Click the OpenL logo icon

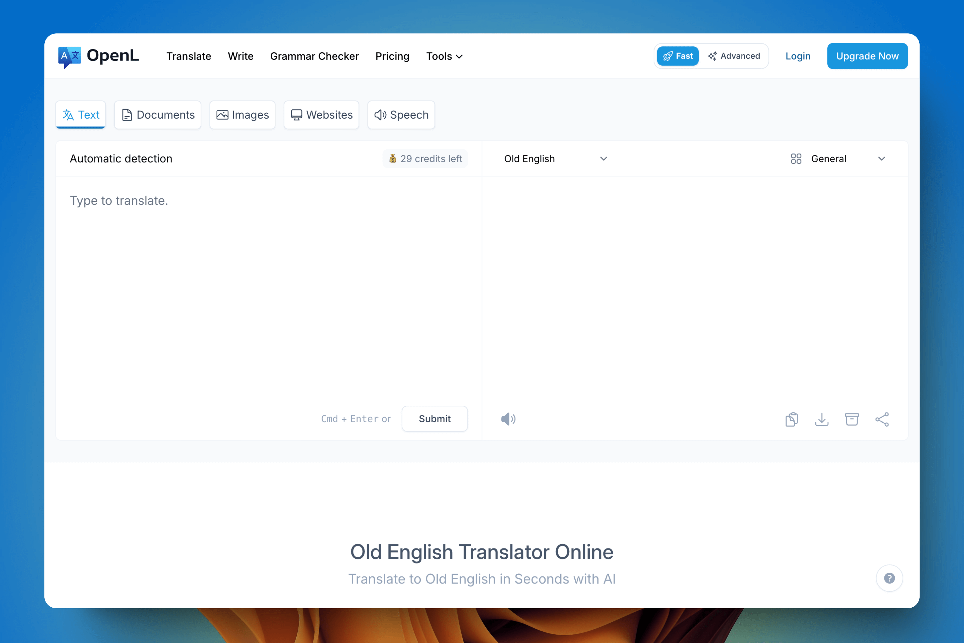tap(69, 57)
